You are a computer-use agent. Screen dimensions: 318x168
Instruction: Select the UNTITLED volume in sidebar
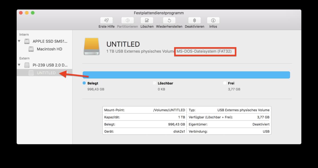click(45, 73)
